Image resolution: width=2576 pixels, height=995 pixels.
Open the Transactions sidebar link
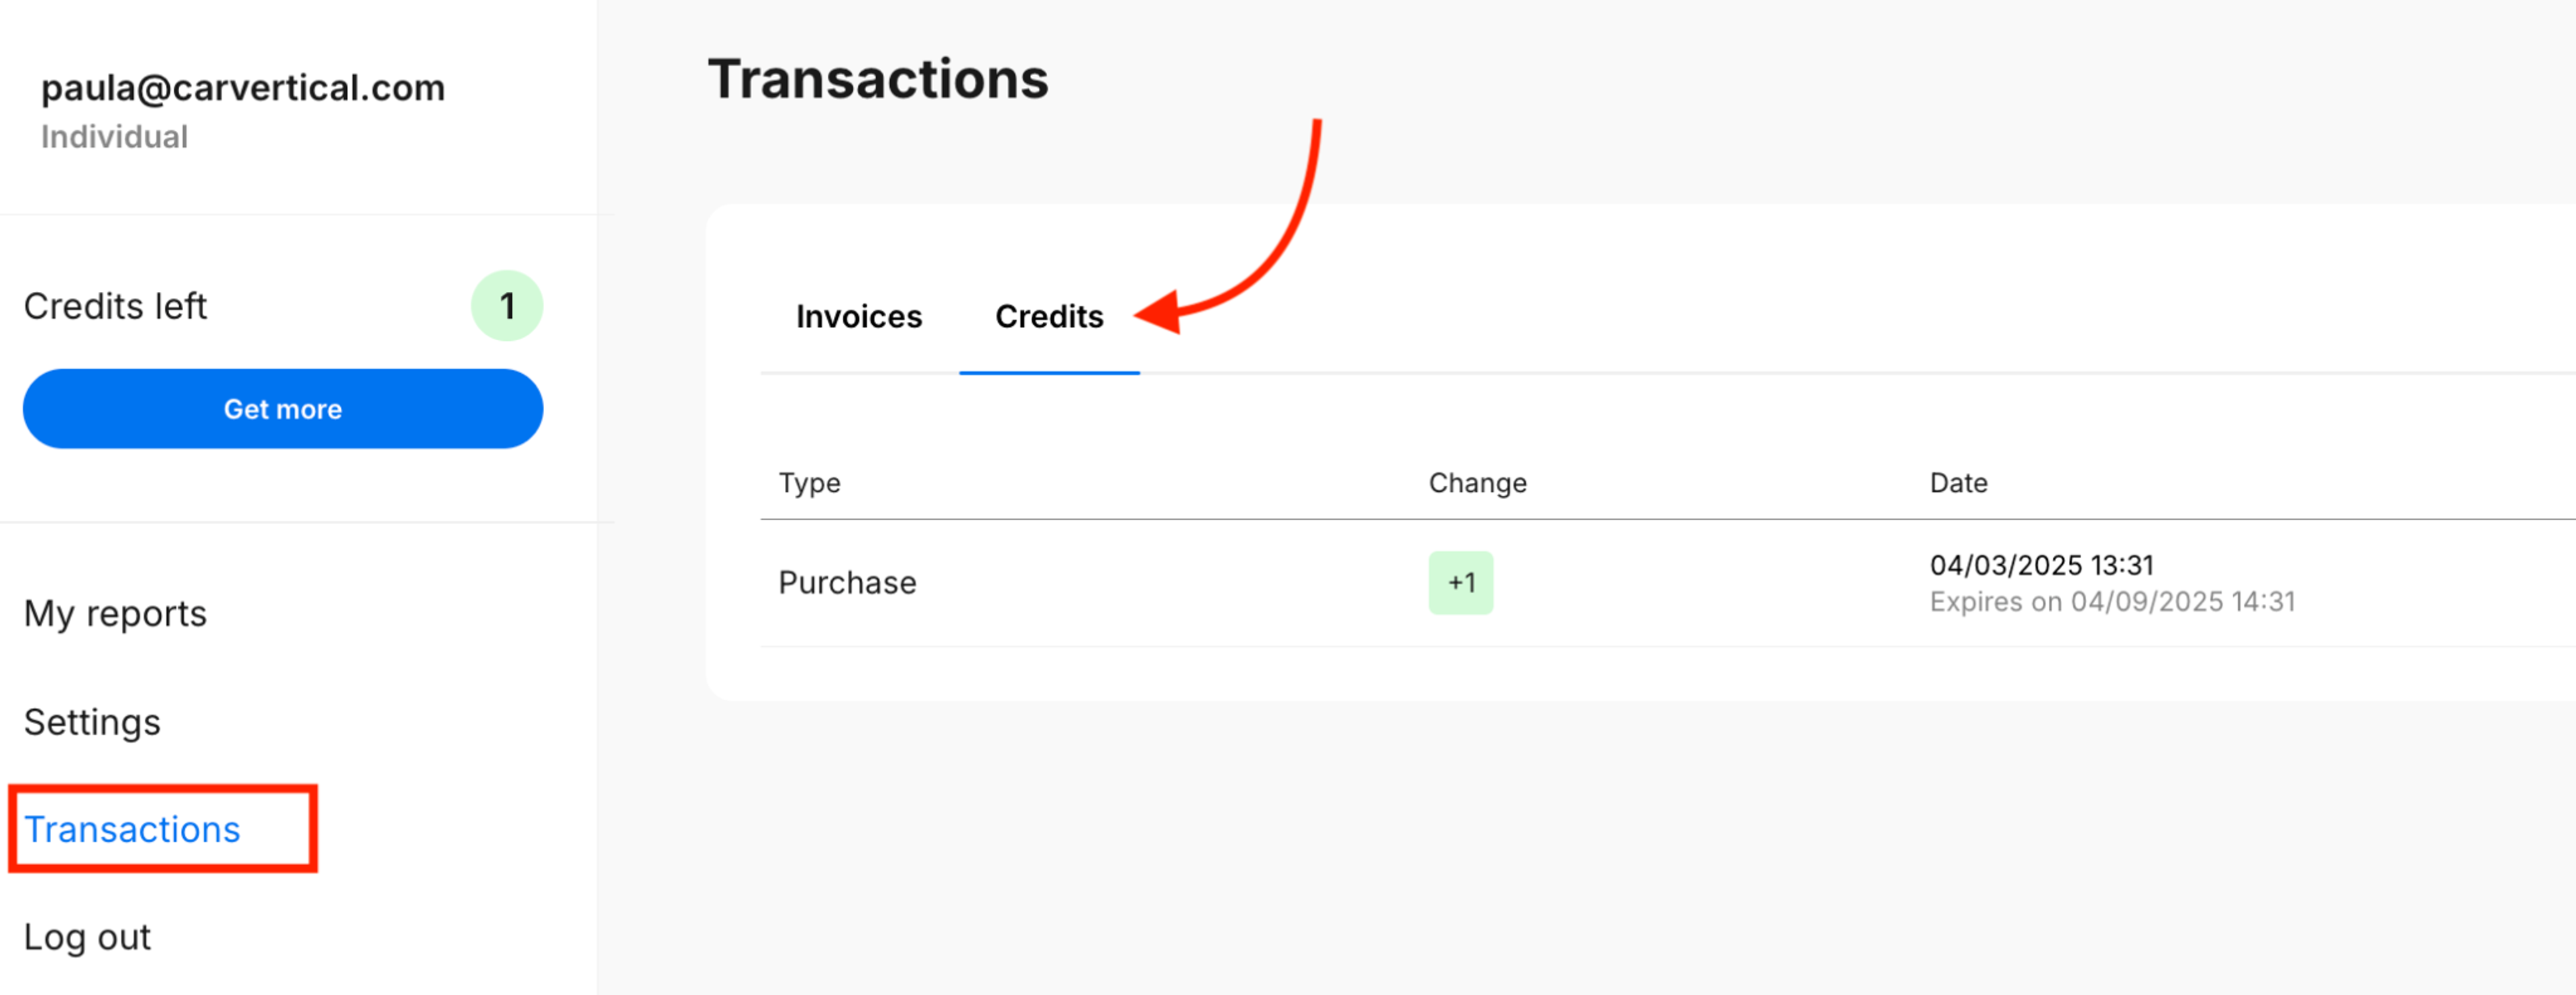click(132, 829)
